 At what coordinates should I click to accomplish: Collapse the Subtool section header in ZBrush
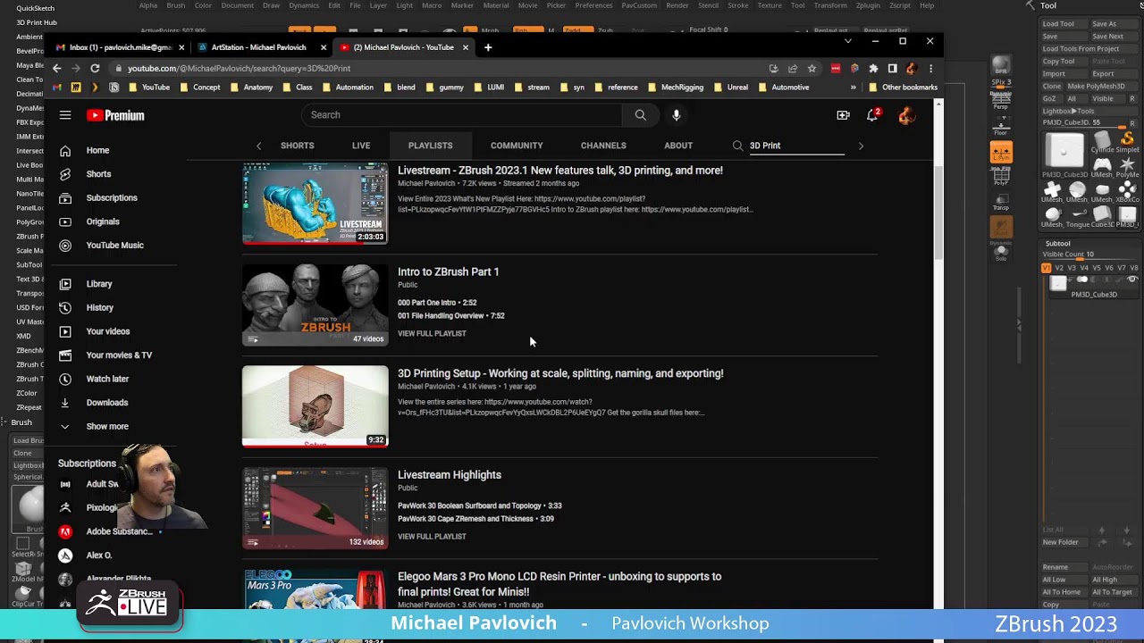[1058, 243]
